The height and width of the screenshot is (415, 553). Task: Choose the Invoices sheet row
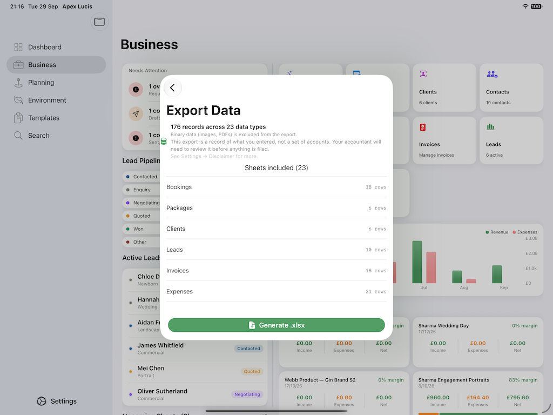276,271
